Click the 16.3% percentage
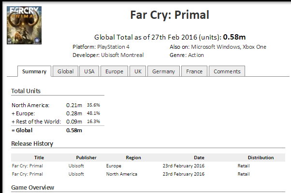Image resolution: width=291 pixels, height=193 pixels. 93,121
